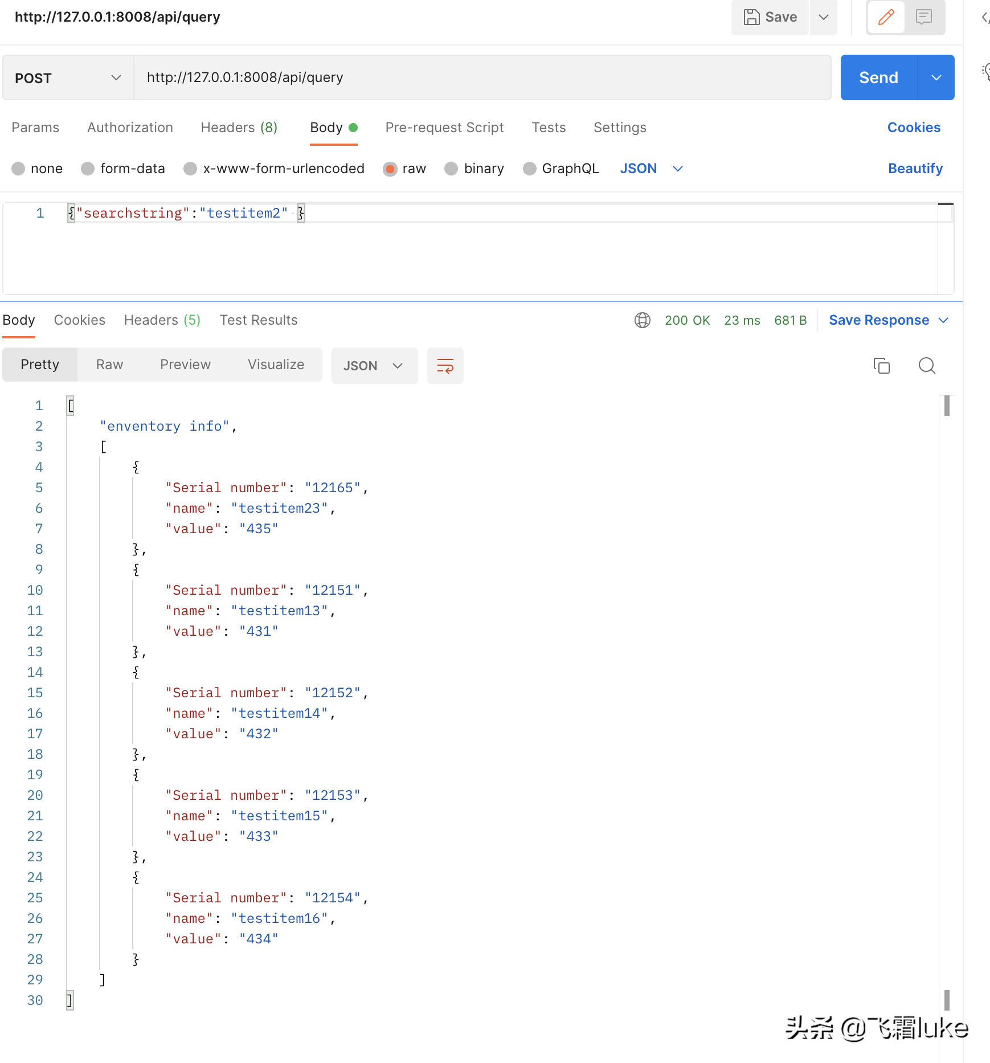Image resolution: width=990 pixels, height=1063 pixels.
Task: Select the binary body type
Action: [x=451, y=169]
